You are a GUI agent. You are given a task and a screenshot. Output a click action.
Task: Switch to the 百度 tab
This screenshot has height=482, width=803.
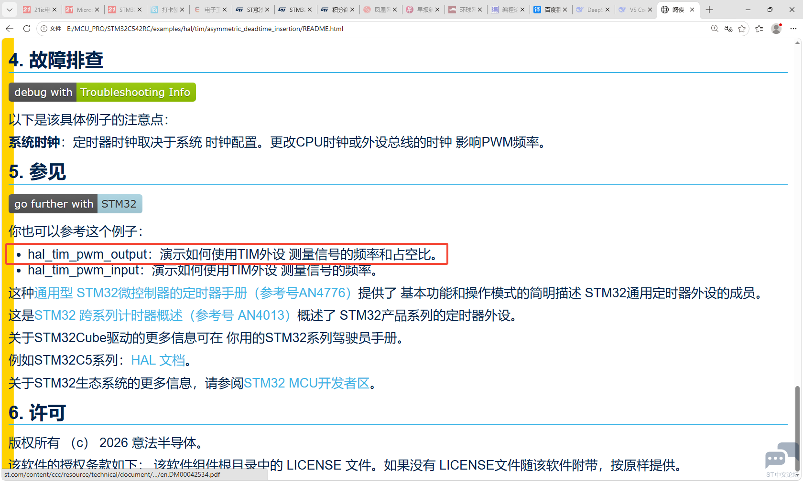[x=551, y=10]
